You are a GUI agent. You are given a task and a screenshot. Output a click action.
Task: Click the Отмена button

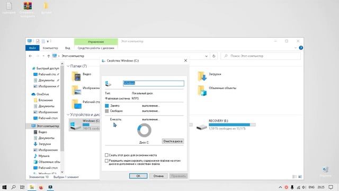158,176
